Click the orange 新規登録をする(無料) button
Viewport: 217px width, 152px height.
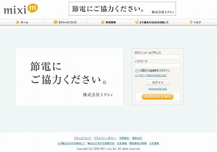tap(158, 97)
